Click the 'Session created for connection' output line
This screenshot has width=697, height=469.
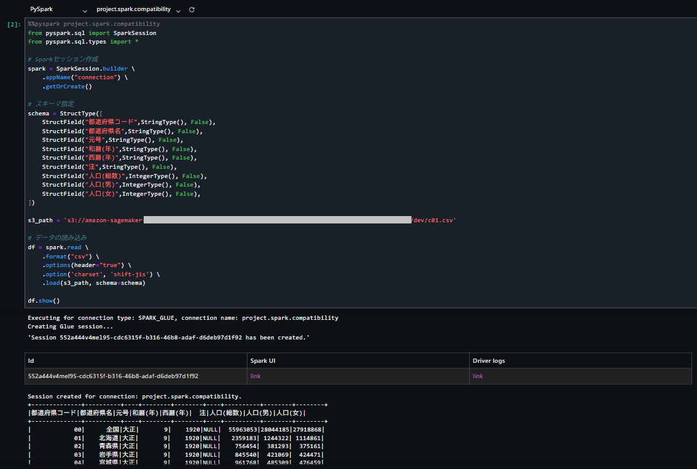[x=134, y=396]
